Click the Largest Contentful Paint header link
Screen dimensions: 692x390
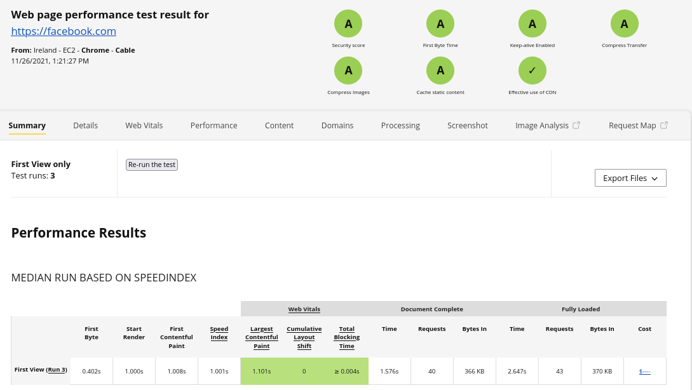(x=262, y=337)
